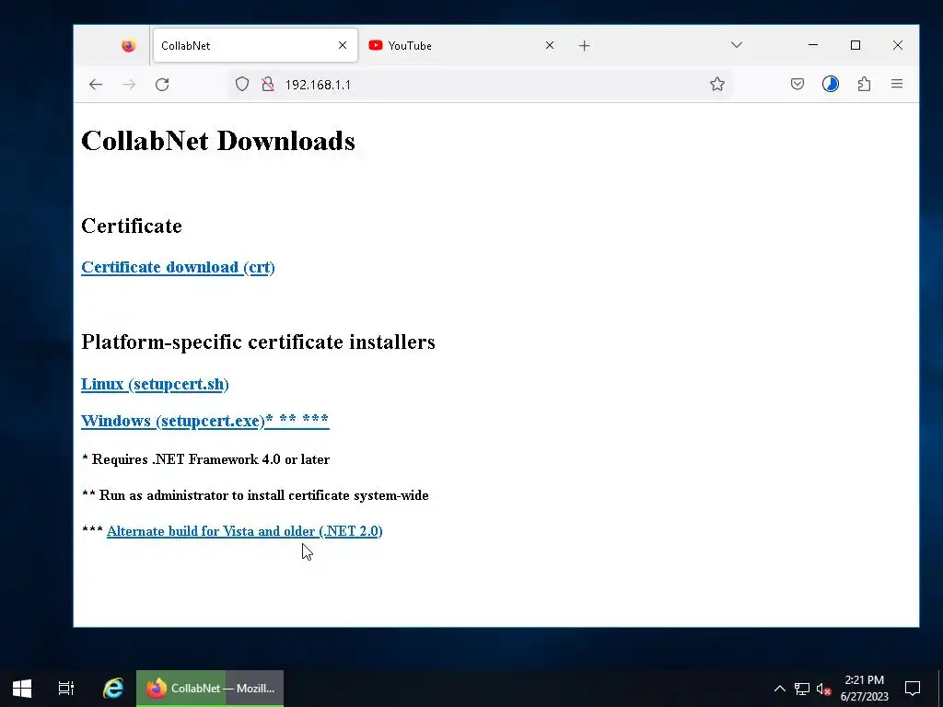Reload the CollabNet page
The image size is (943, 707).
162,85
